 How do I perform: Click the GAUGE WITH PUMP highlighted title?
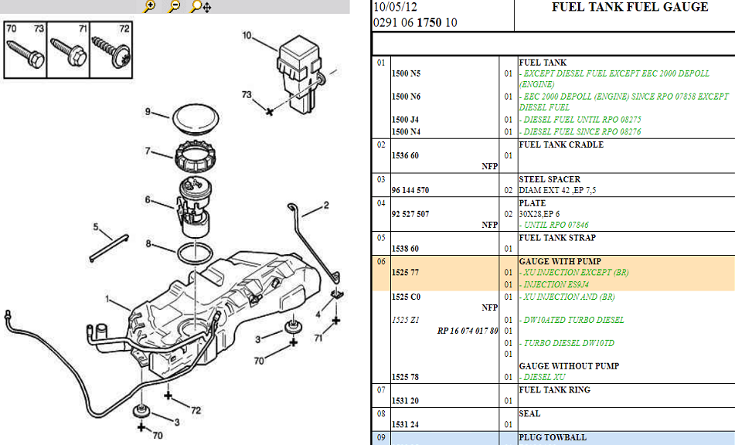pyautogui.click(x=560, y=261)
